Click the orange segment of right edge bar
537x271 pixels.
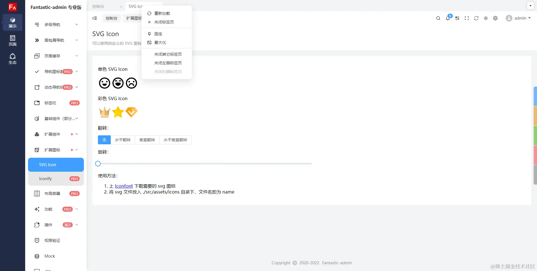point(535,116)
